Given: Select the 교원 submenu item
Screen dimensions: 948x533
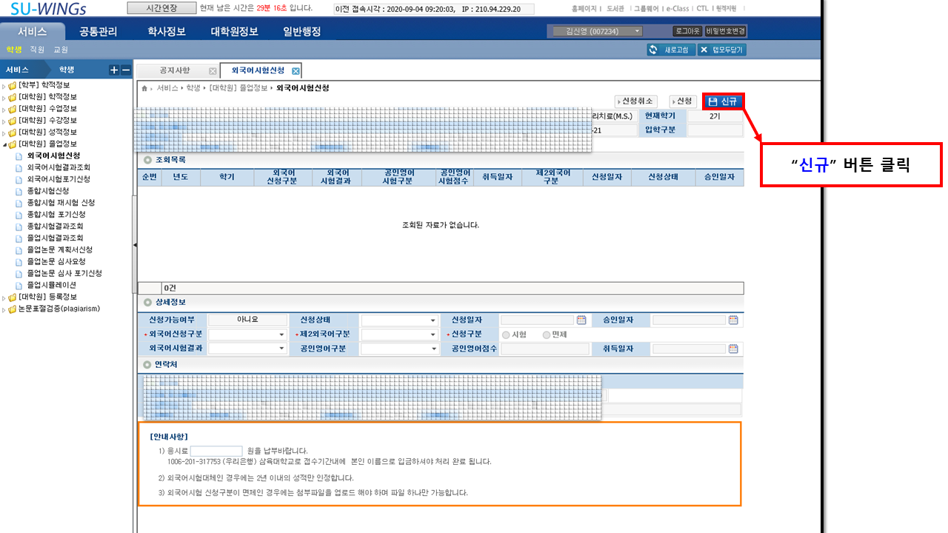Looking at the screenshot, I should [61, 50].
